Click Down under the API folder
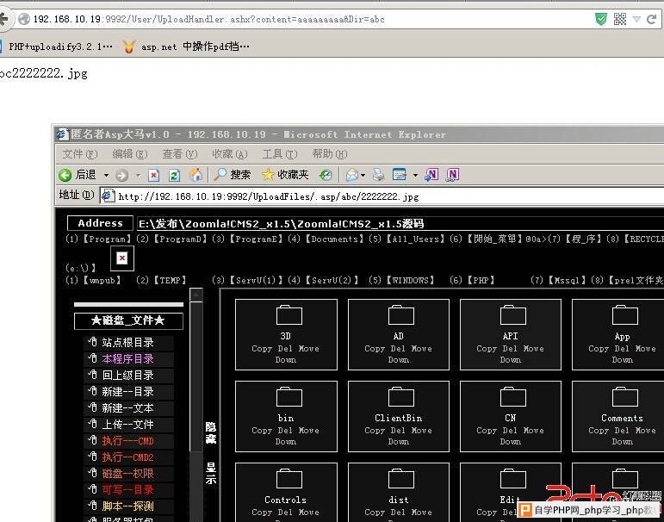The image size is (664, 522). coord(511,360)
